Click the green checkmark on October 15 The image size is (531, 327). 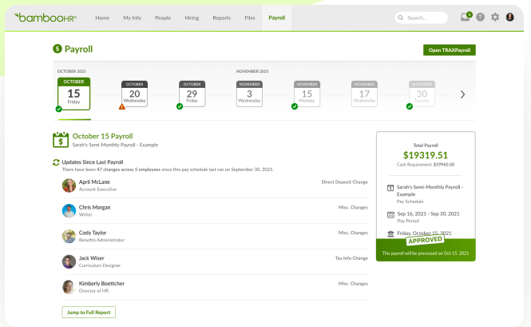tap(58, 109)
